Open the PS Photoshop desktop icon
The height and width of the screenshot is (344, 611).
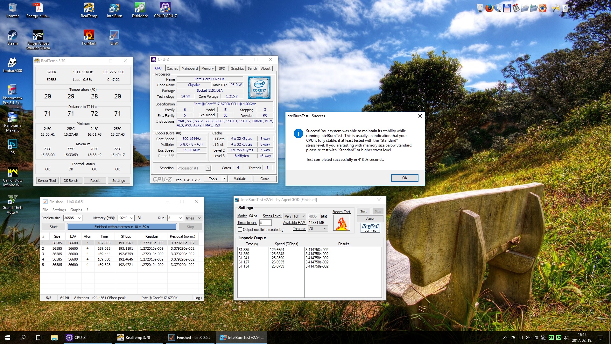12,147
